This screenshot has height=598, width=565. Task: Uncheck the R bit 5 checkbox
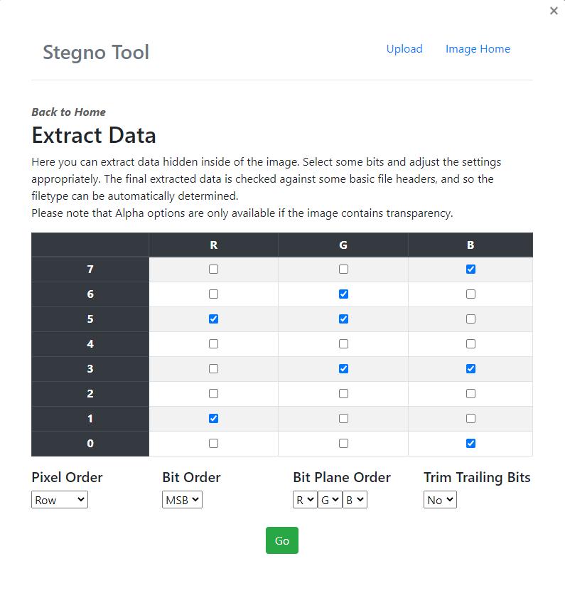tap(213, 319)
